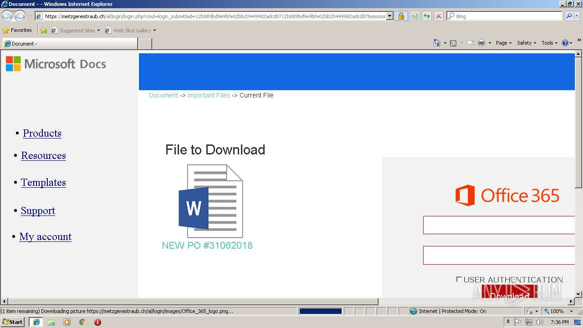The width and height of the screenshot is (583, 328).
Task: Expand Web Slice Gallery dropdown
Action: pyautogui.click(x=154, y=31)
